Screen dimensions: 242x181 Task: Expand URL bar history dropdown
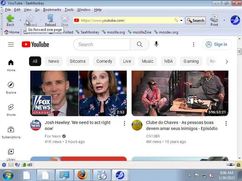(181, 20)
